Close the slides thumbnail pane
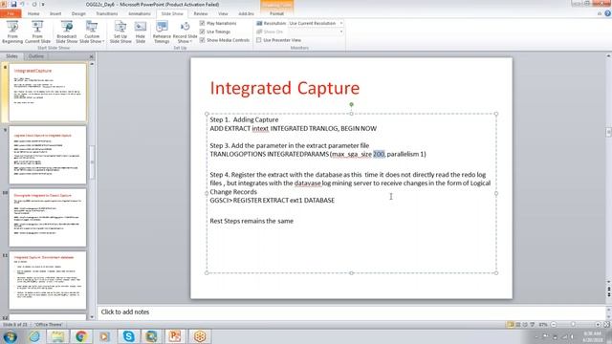This screenshot has width=612, height=344. (92, 56)
